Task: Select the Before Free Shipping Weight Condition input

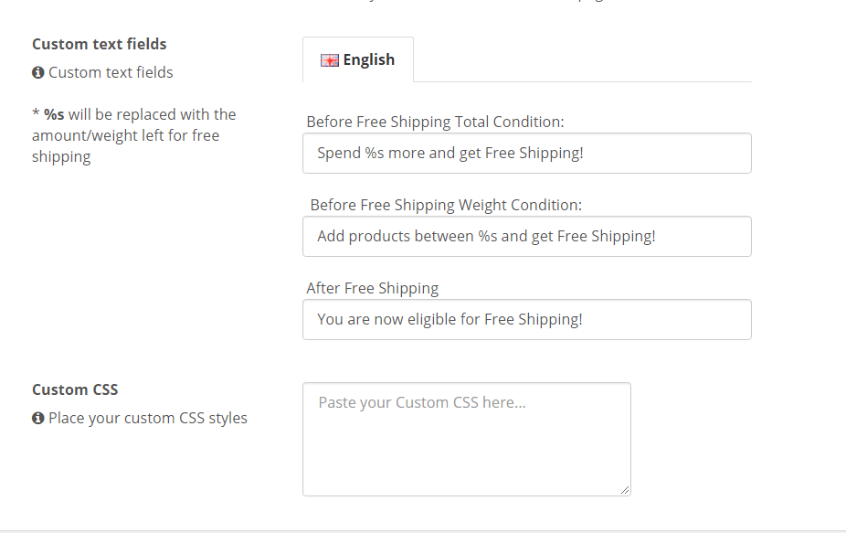Action: 526,236
